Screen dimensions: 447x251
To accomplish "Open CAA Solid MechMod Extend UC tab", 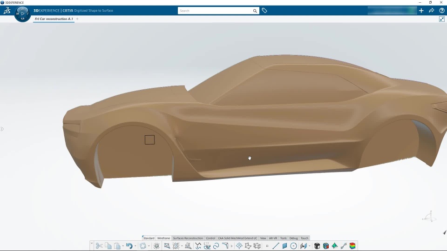I will pos(237,238).
